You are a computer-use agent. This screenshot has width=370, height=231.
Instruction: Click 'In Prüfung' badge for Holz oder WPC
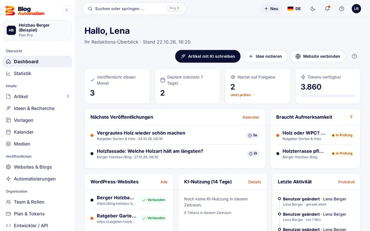(x=342, y=135)
